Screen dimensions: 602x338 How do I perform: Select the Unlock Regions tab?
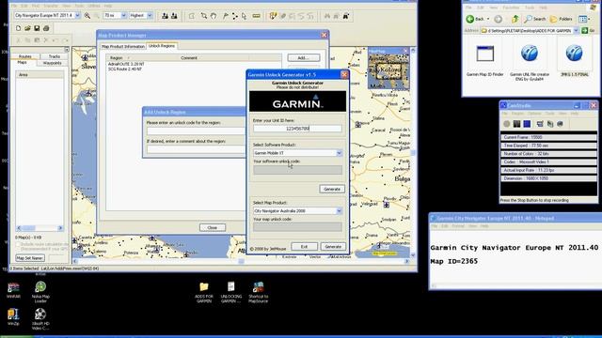(x=162, y=46)
